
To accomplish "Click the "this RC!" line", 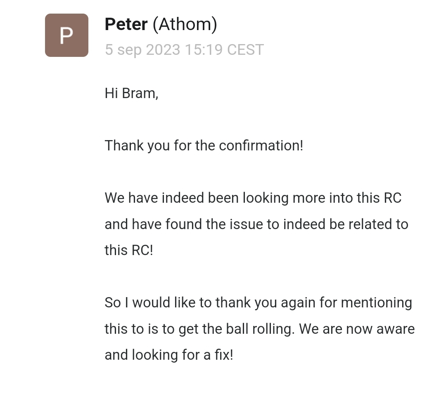I will (129, 250).
